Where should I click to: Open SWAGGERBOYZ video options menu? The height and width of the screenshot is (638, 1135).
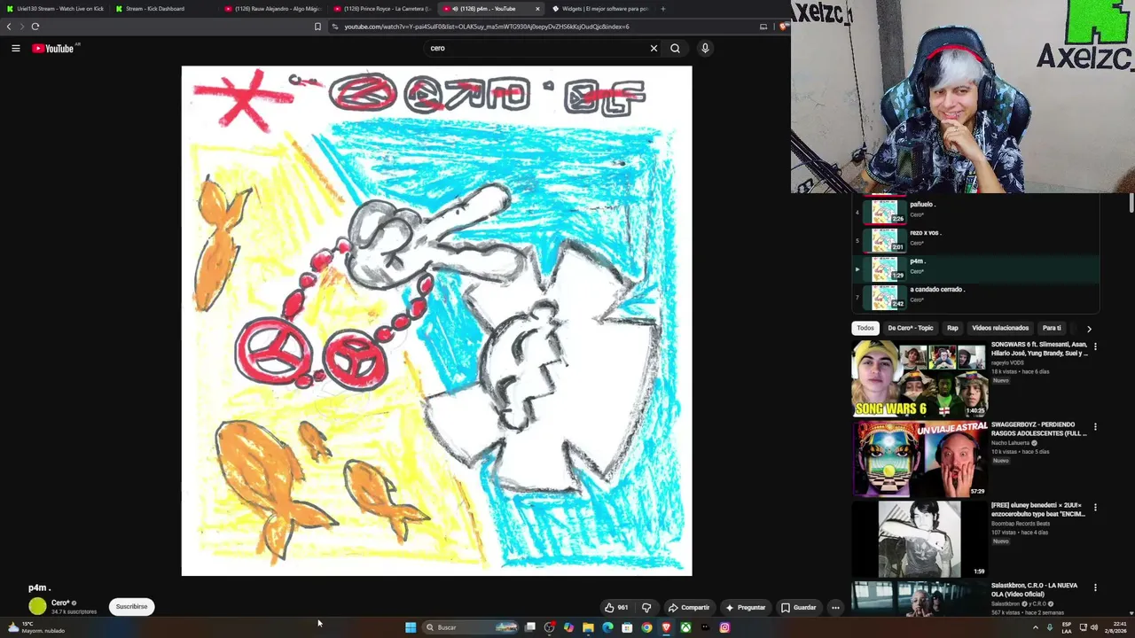[x=1095, y=427]
